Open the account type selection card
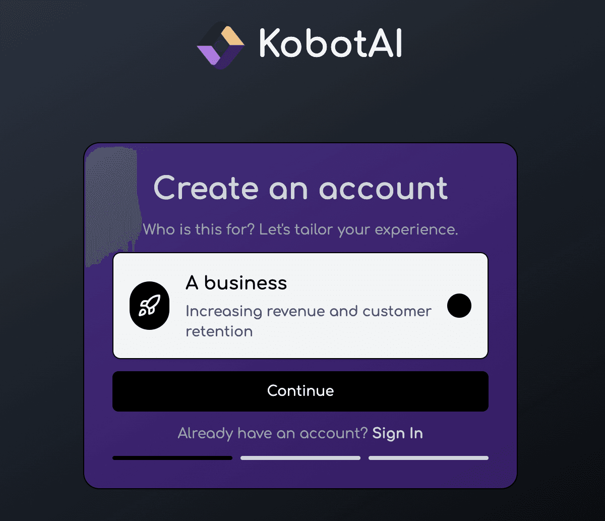The width and height of the screenshot is (605, 521). pyautogui.click(x=300, y=305)
